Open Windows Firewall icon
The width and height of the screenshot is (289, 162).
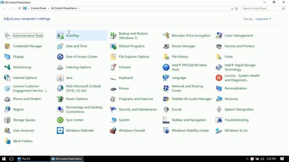[113, 130]
